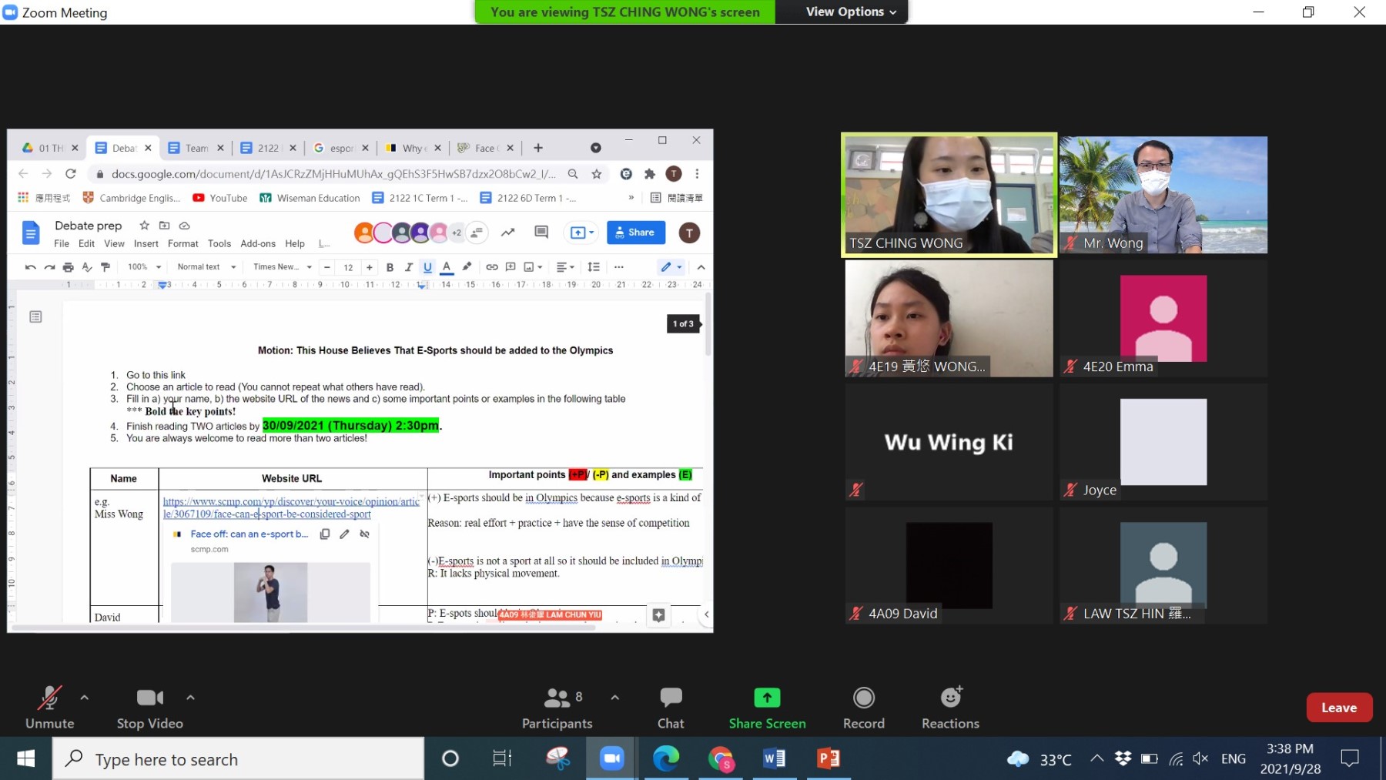Image resolution: width=1386 pixels, height=780 pixels.
Task: Click the font size field
Action: 348,267
